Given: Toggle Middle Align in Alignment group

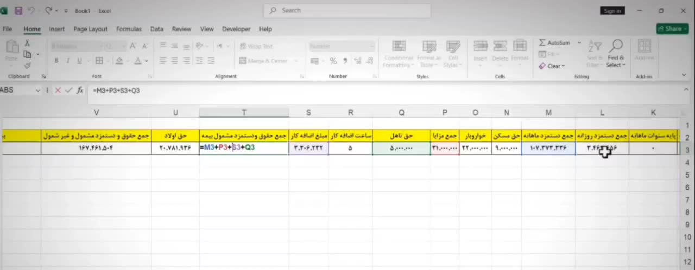Looking at the screenshot, I should pos(175,47).
